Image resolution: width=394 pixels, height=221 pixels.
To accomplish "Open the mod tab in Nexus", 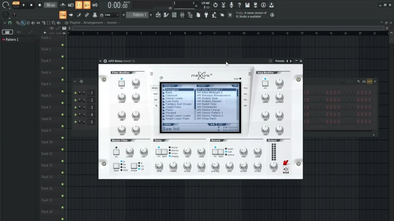I will [155, 94].
